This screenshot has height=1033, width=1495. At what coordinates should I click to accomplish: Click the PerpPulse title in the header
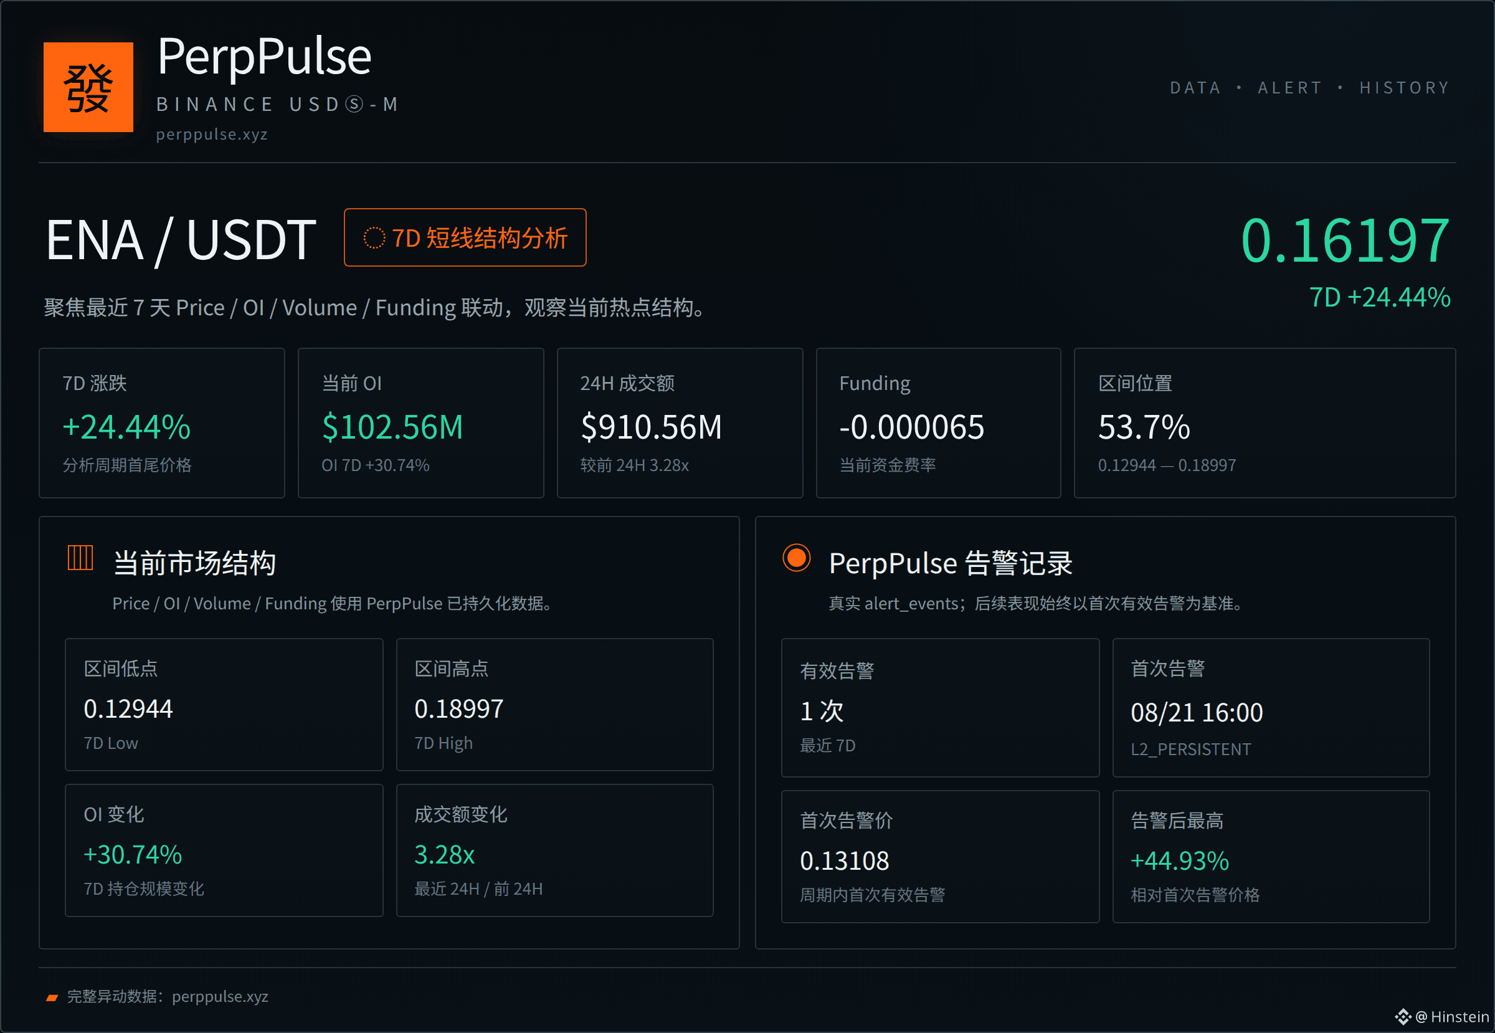click(x=264, y=56)
